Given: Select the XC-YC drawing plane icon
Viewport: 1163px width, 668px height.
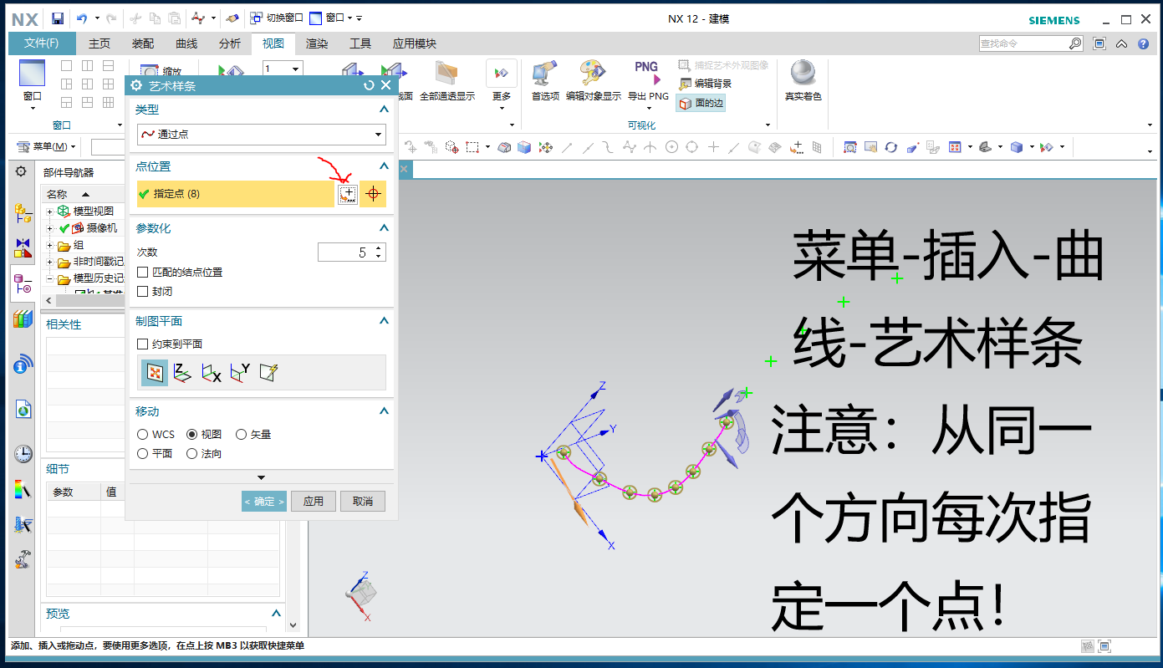Looking at the screenshot, I should pos(182,372).
